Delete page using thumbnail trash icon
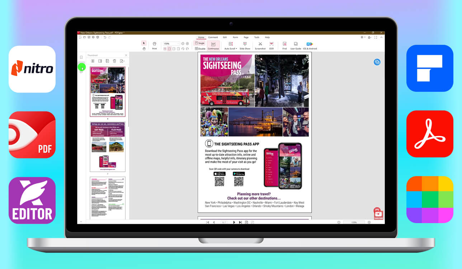This screenshot has width=462, height=269. click(x=114, y=61)
